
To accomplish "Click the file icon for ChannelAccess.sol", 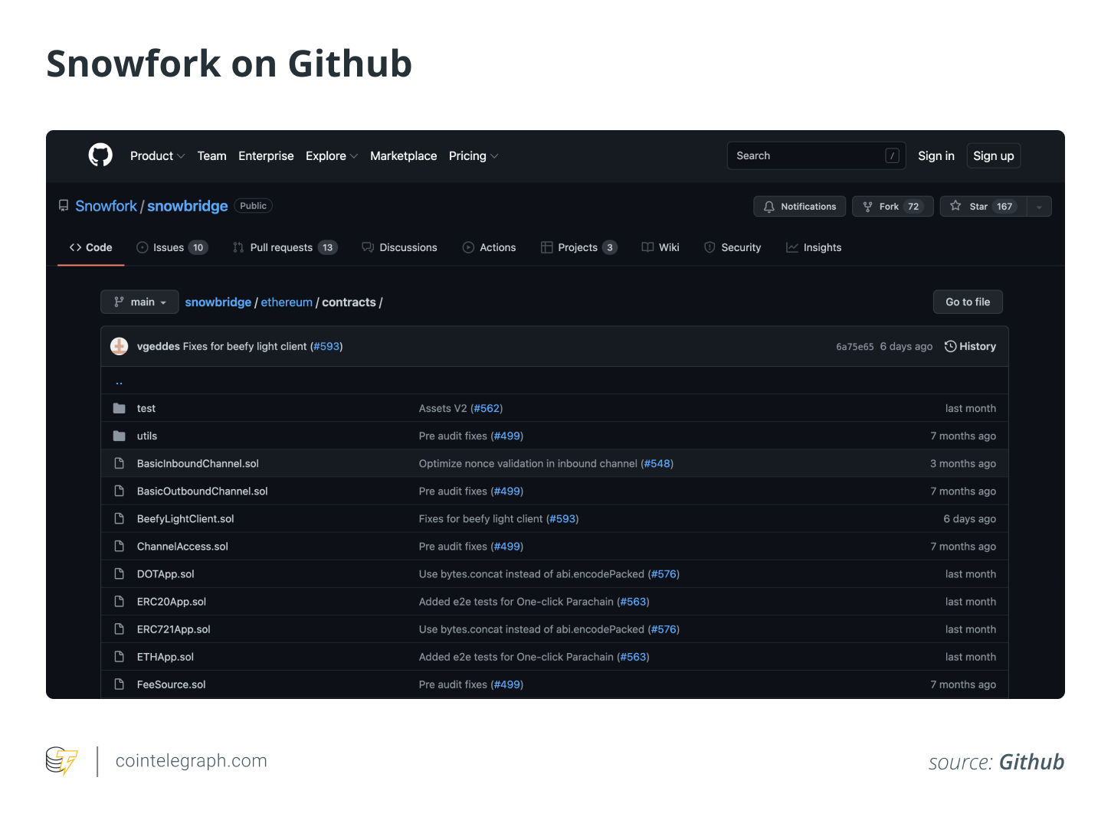I will tap(120, 546).
